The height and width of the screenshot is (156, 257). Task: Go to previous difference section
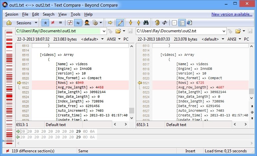point(138,23)
